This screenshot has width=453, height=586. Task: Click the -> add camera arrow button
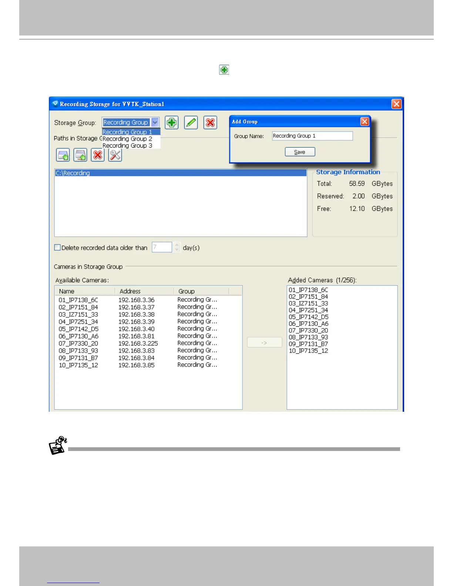(x=264, y=343)
